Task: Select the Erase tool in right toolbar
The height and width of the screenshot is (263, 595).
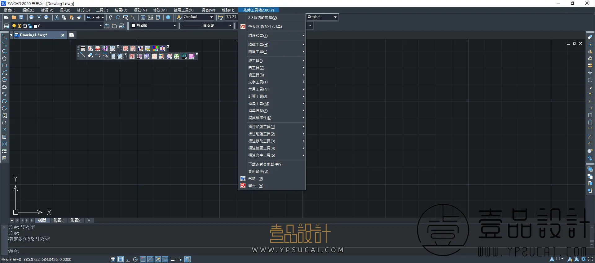Action: pos(590,37)
